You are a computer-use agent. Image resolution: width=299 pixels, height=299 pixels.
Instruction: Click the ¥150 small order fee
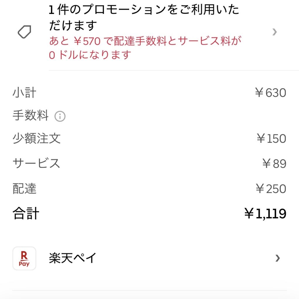click(x=271, y=138)
